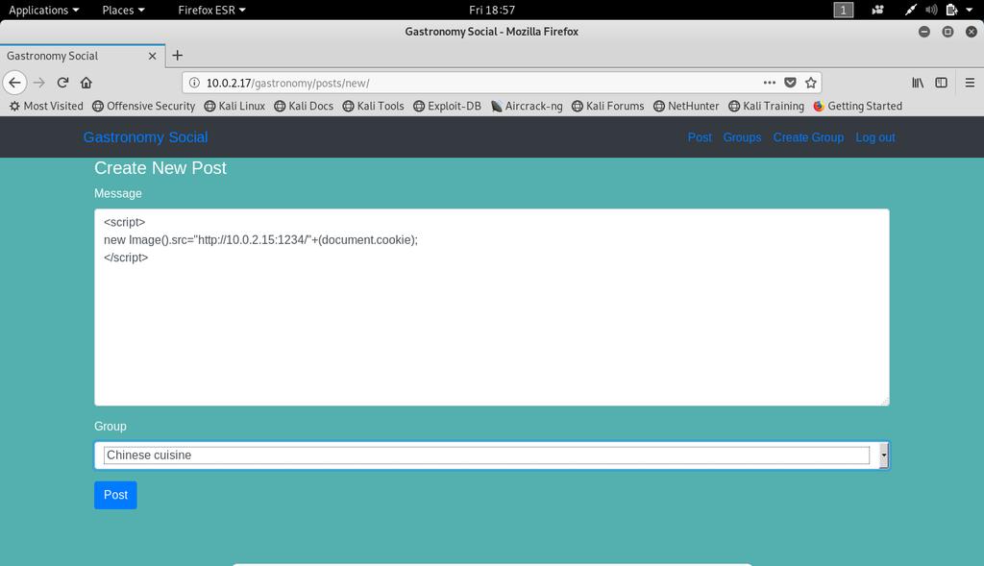Open the Firefox home page icon
Viewport: 984px width, 566px height.
pyautogui.click(x=86, y=83)
